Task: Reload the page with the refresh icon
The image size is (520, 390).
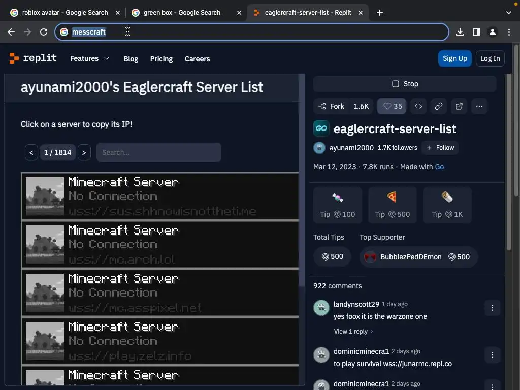Action: click(x=44, y=32)
